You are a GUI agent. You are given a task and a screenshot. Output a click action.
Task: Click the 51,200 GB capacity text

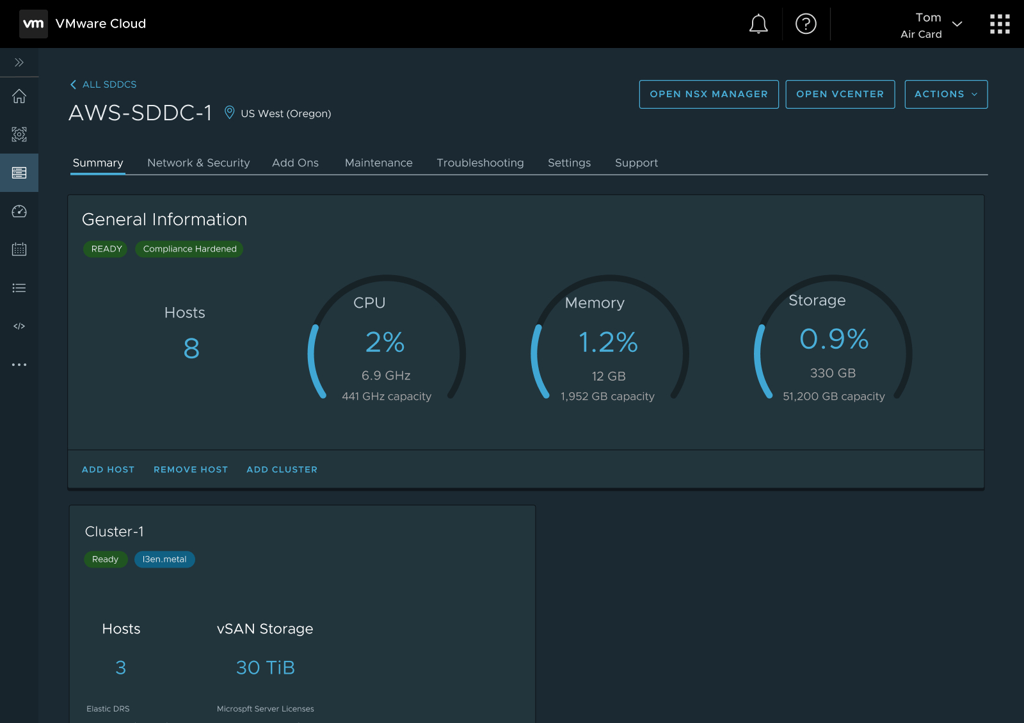pyautogui.click(x=834, y=396)
